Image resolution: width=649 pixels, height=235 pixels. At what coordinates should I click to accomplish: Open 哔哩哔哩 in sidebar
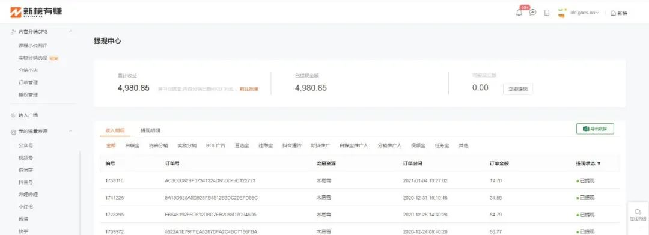coord(28,195)
